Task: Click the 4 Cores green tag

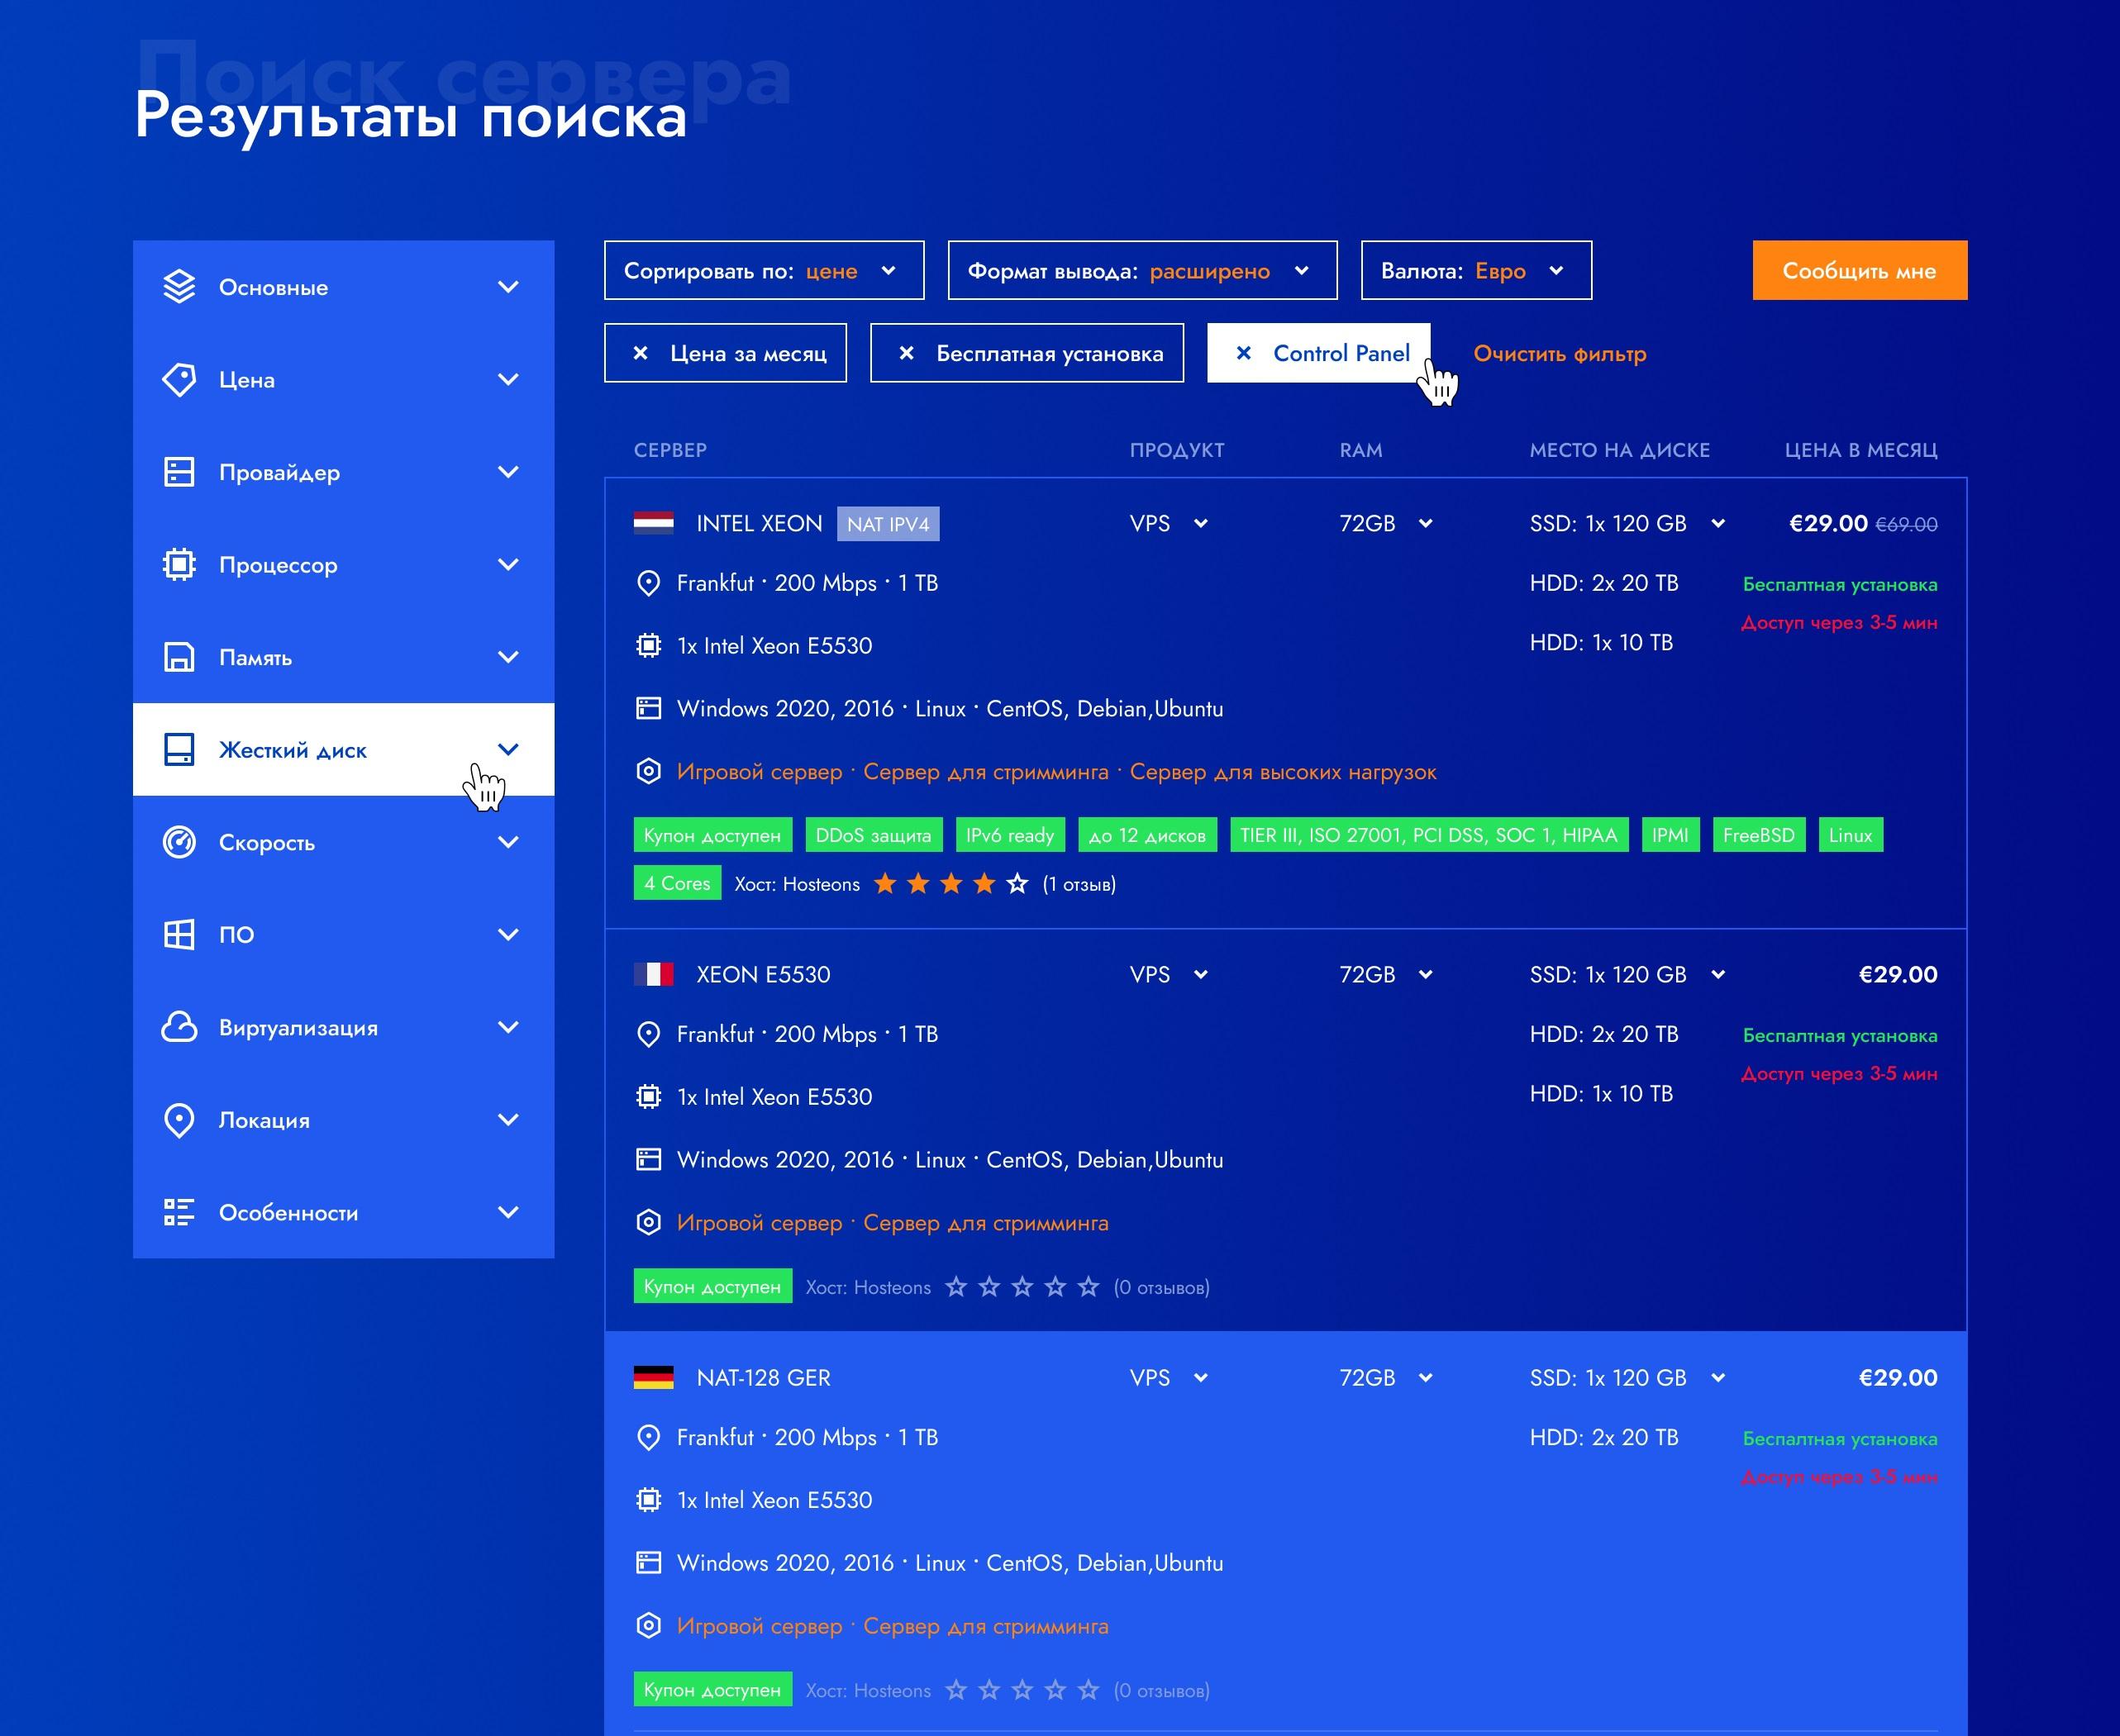Action: [x=677, y=883]
